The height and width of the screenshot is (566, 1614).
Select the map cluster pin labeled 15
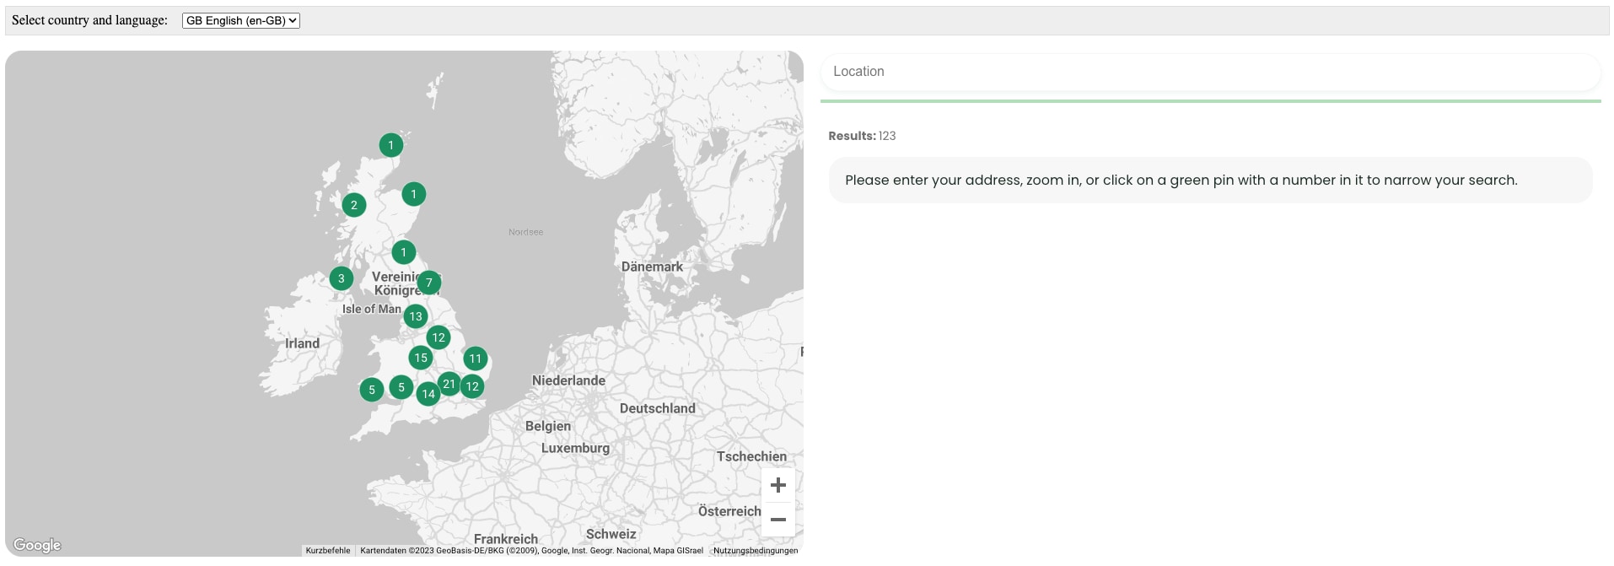421,358
